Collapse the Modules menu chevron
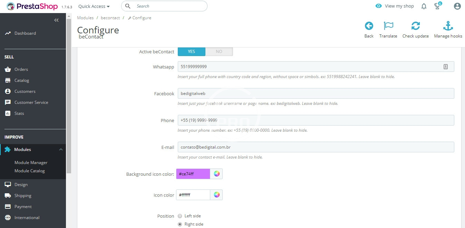The width and height of the screenshot is (465, 228). (x=61, y=150)
